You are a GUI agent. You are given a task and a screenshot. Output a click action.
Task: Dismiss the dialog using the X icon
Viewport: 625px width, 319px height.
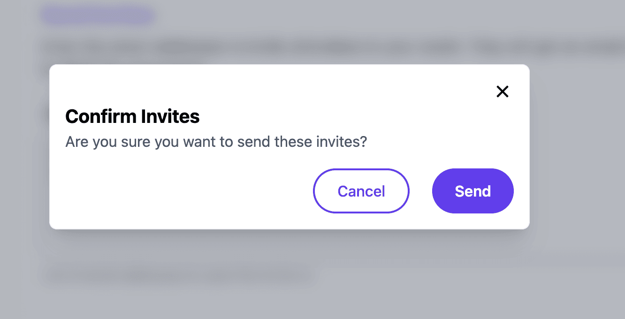(503, 91)
